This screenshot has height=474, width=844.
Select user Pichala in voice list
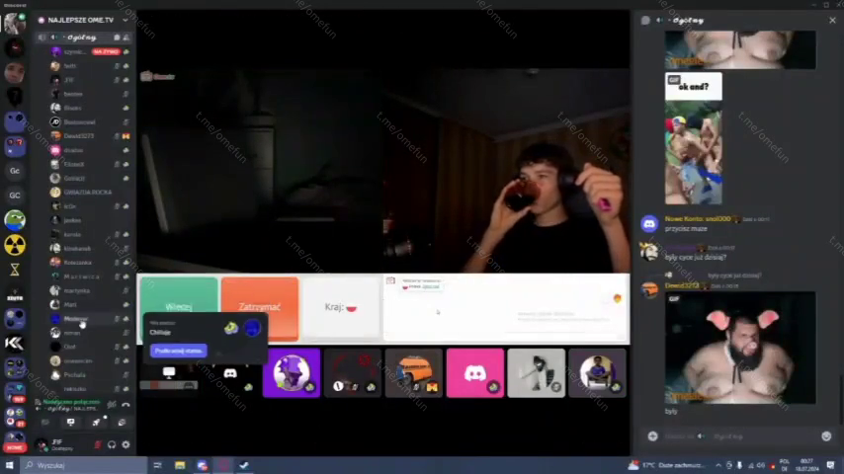[74, 375]
